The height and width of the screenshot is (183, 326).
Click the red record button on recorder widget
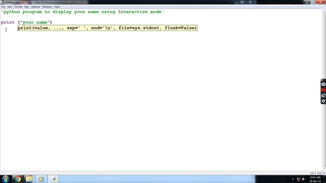(x=323, y=90)
